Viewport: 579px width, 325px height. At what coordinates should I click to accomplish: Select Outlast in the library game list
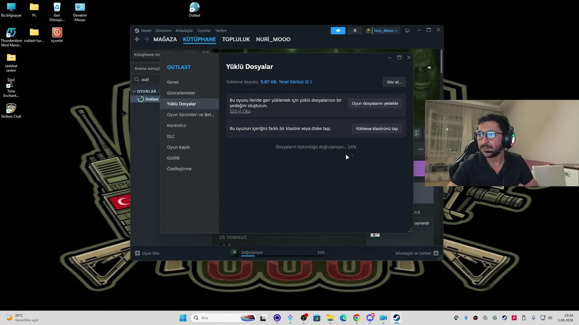point(146,99)
